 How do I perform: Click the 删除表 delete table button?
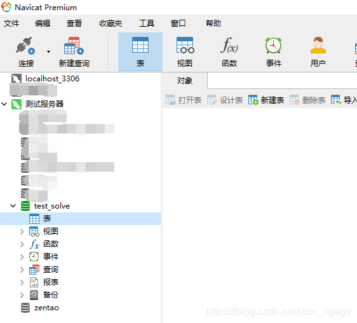click(307, 100)
